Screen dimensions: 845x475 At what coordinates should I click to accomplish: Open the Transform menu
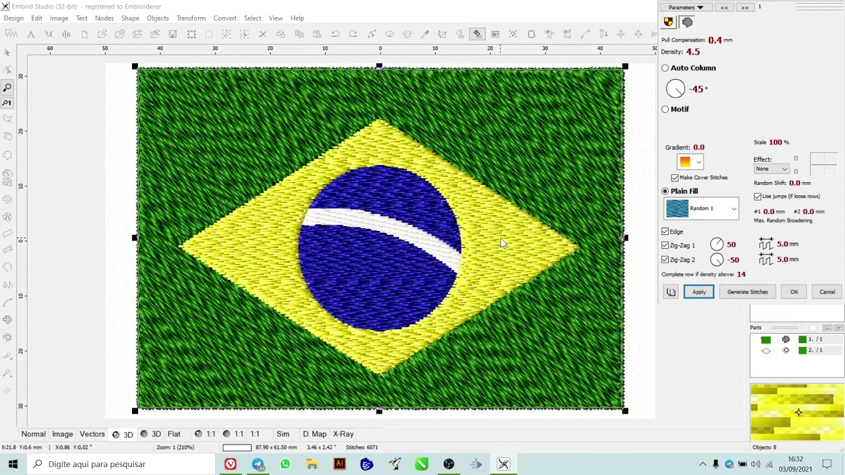[191, 18]
